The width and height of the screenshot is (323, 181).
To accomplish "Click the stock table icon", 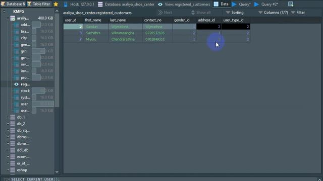I will pyautogui.click(x=17, y=90).
